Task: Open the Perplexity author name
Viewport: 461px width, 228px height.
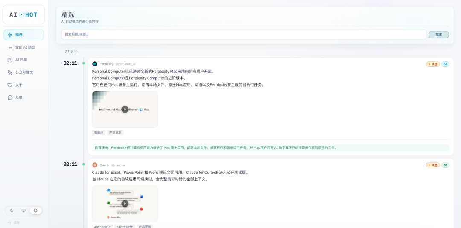Action: pyautogui.click(x=106, y=64)
